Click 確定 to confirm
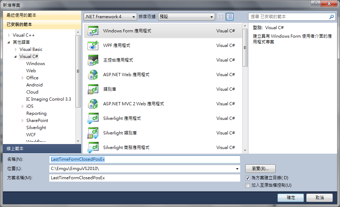This screenshot has width=340, height=207. (x=291, y=197)
